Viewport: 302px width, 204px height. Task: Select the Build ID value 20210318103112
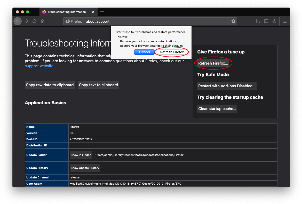pyautogui.click(x=81, y=139)
